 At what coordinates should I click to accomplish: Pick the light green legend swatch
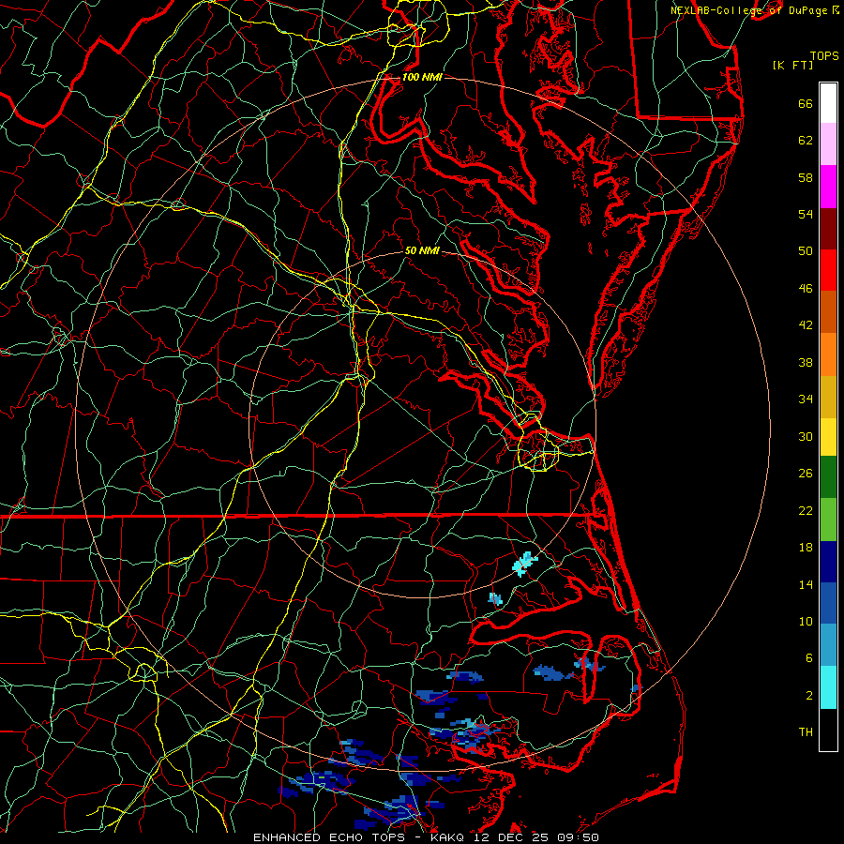(x=828, y=520)
